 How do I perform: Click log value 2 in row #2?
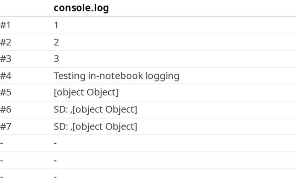56,42
